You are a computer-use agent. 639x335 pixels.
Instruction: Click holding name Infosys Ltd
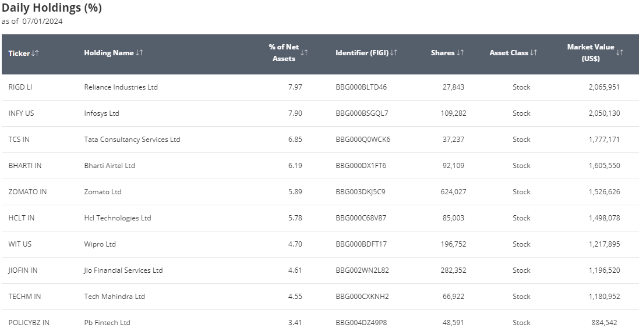(x=101, y=113)
